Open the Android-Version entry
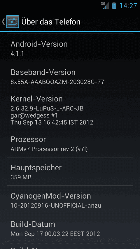The height and width of the screenshot is (249, 140). point(70,48)
